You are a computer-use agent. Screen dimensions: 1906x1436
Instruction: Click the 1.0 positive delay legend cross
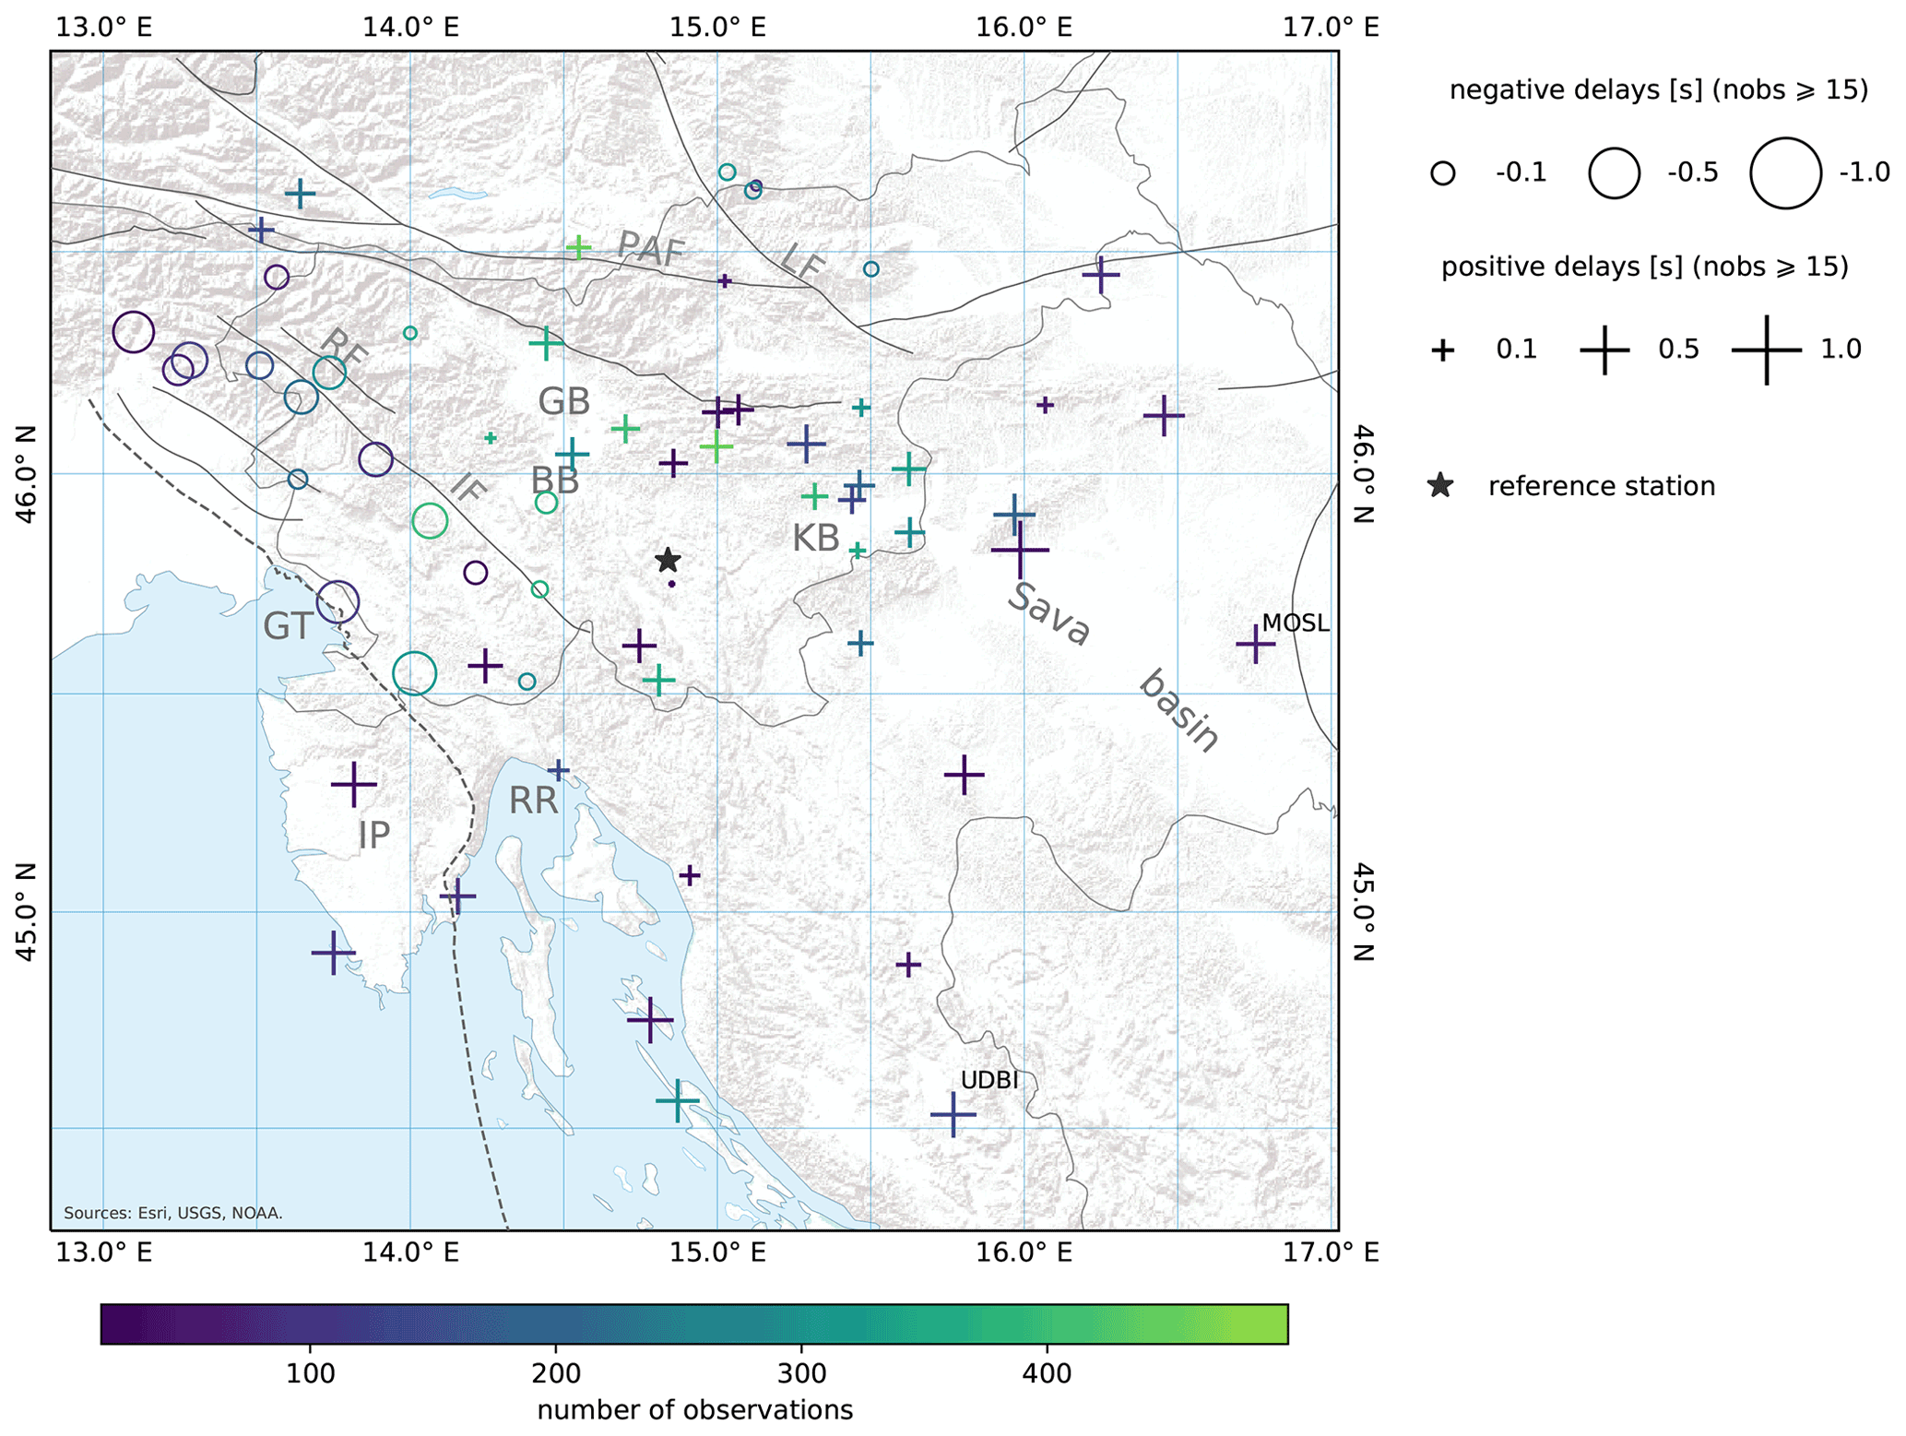[1766, 350]
